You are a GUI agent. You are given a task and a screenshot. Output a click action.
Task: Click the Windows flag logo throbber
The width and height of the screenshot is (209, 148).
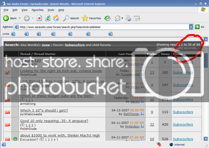pos(203,10)
